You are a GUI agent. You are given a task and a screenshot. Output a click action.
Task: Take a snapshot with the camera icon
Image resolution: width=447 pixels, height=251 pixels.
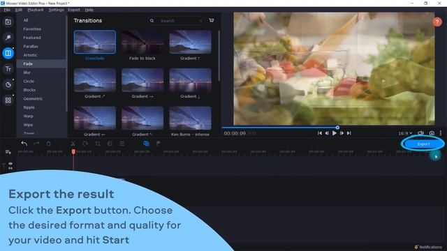tap(432, 133)
